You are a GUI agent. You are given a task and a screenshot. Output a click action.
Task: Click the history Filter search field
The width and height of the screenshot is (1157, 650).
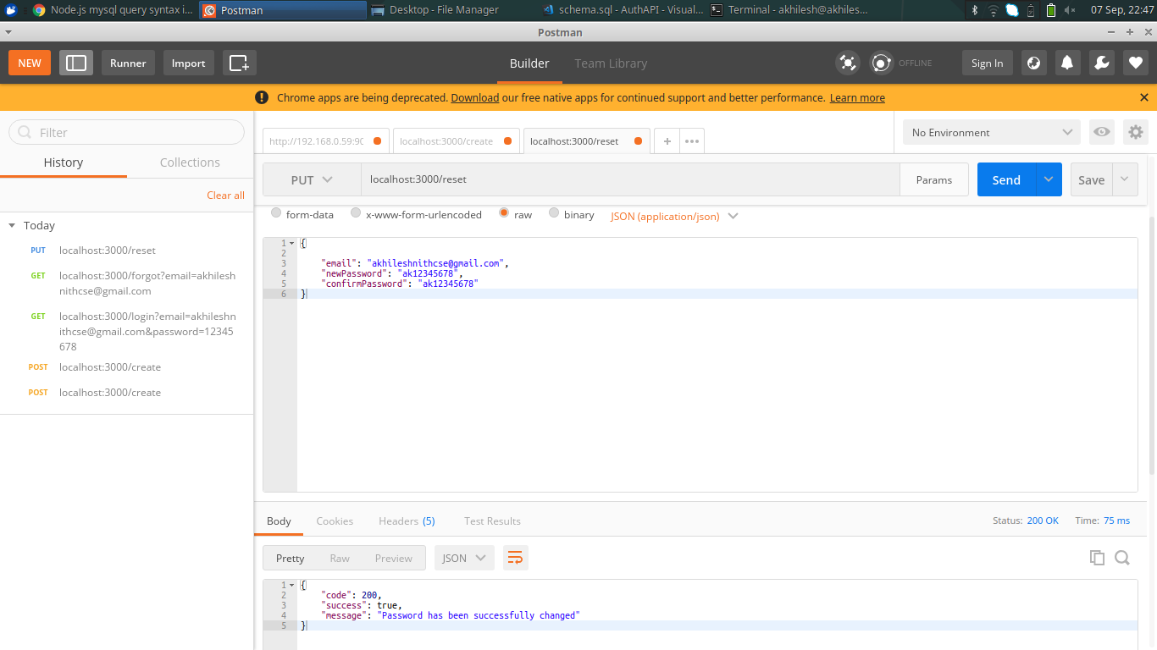tap(127, 132)
